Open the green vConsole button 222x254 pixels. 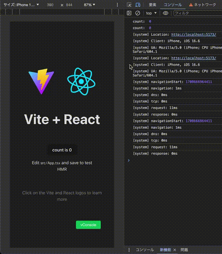pyautogui.click(x=88, y=225)
